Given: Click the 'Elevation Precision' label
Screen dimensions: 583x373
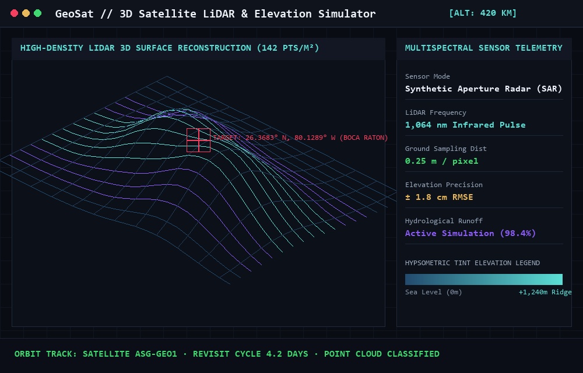Looking at the screenshot, I should pos(444,184).
